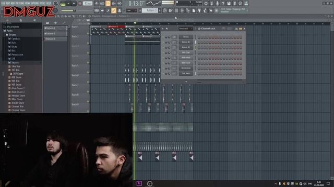The image size is (334, 187).
Task: Toggle highlighted note grouping link icon
Action: (x=114, y=10)
